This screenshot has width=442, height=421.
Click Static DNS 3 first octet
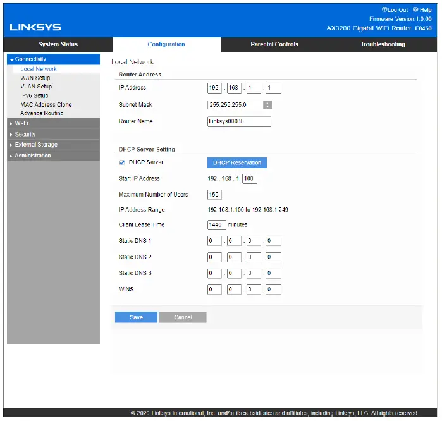214,273
